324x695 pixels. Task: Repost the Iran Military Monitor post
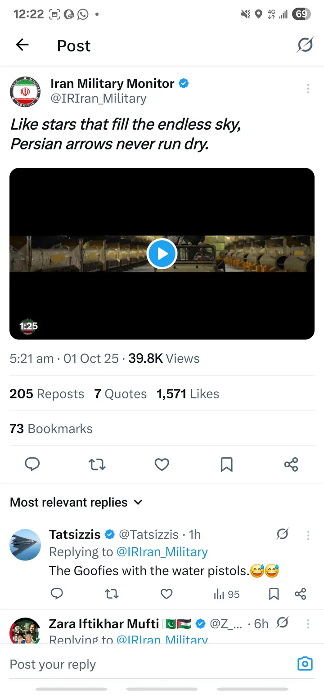[97, 464]
